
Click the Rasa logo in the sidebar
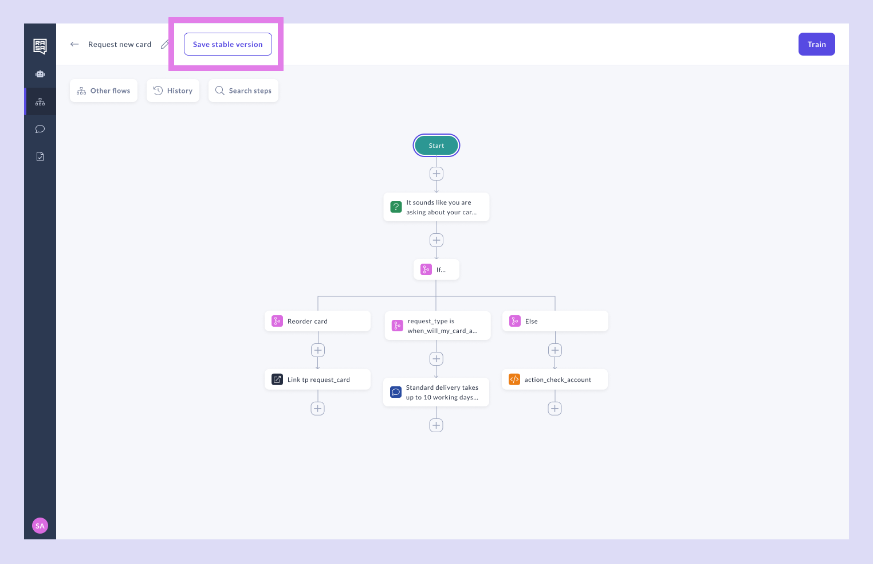click(x=40, y=46)
